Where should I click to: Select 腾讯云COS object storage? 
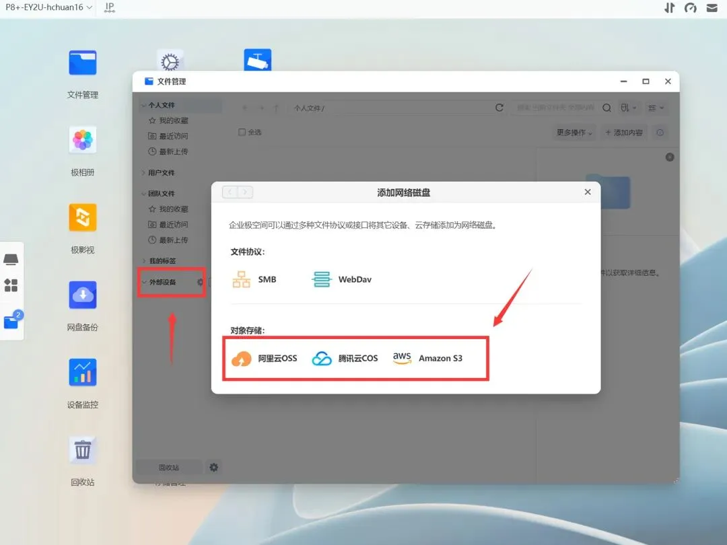pos(345,358)
